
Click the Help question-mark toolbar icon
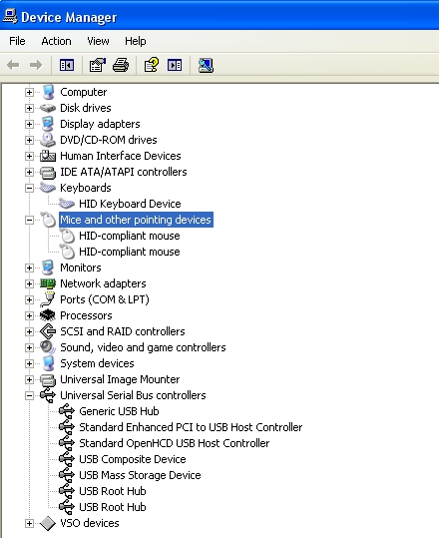point(152,65)
